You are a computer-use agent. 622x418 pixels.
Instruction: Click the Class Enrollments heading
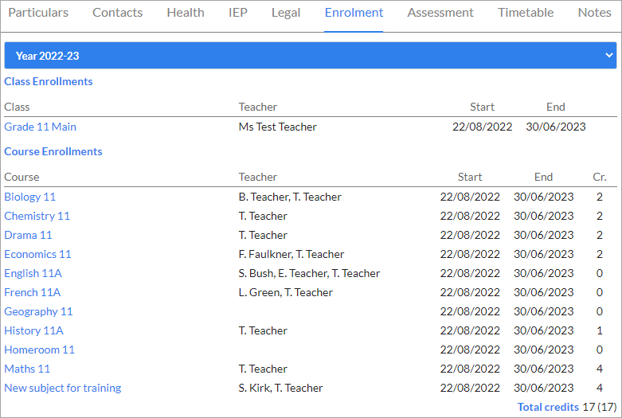(x=49, y=81)
